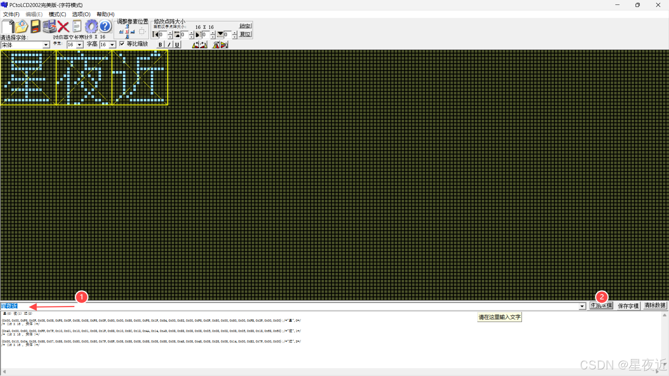
Task: Toggle the 等比缩放 checkbox
Action: tap(122, 44)
